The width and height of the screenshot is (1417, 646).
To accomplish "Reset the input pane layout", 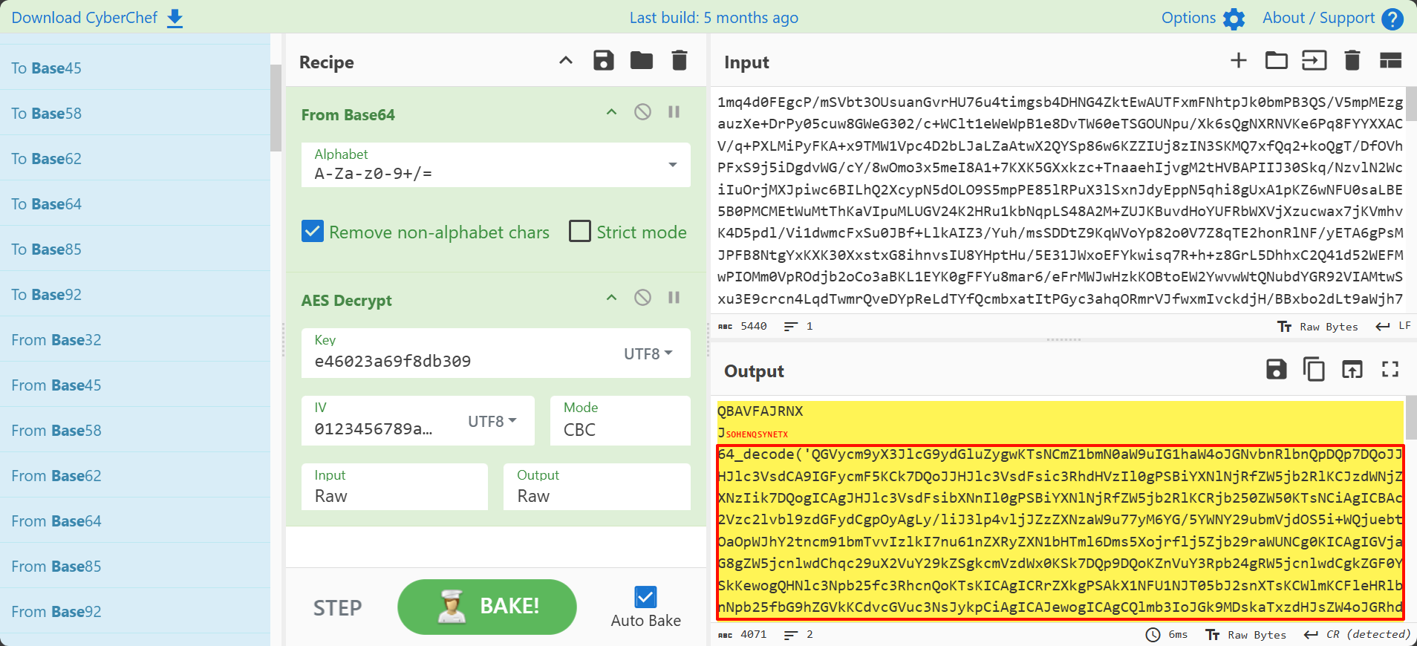I will [1390, 61].
